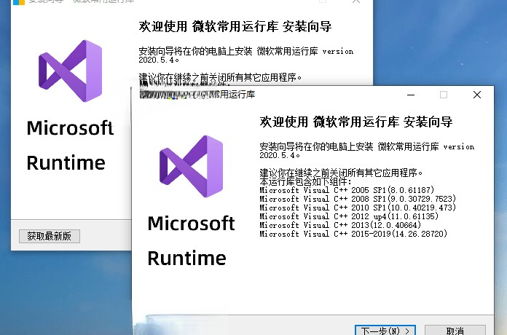Image resolution: width=507 pixels, height=335 pixels.
Task: Click 获取最新版 button in back installer window
Action: click(x=49, y=236)
